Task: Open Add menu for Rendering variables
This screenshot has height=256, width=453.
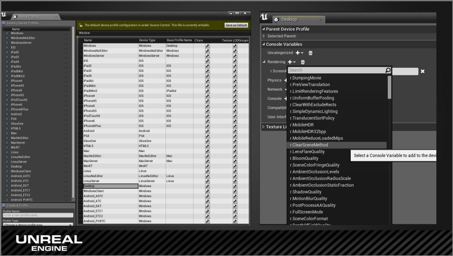Action: (x=292, y=62)
